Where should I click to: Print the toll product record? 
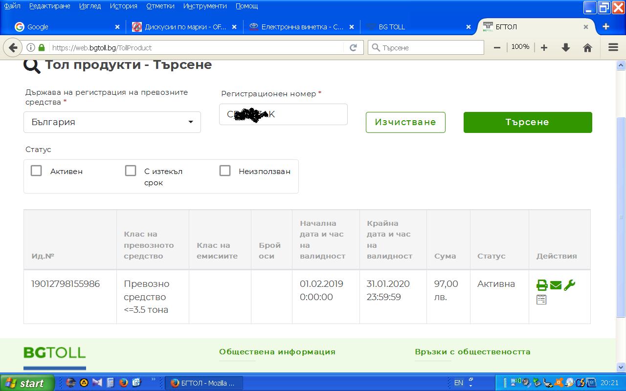coord(542,285)
